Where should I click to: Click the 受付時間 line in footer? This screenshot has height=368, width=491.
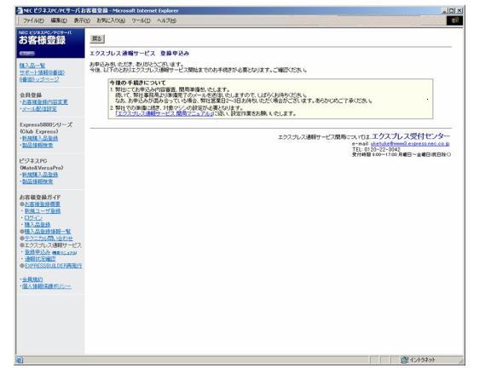[x=401, y=154]
